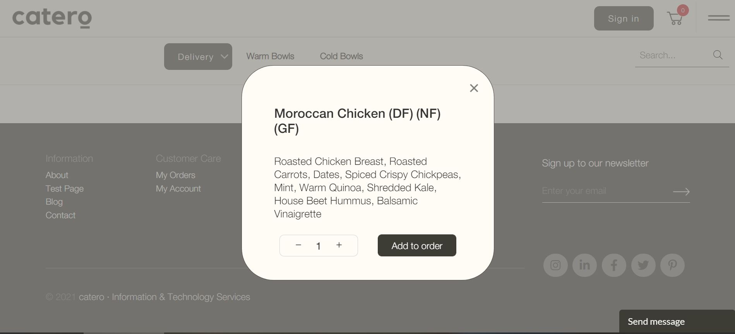Viewport: 735px width, 334px height.
Task: Expand the Delivery dropdown
Action: point(198,56)
